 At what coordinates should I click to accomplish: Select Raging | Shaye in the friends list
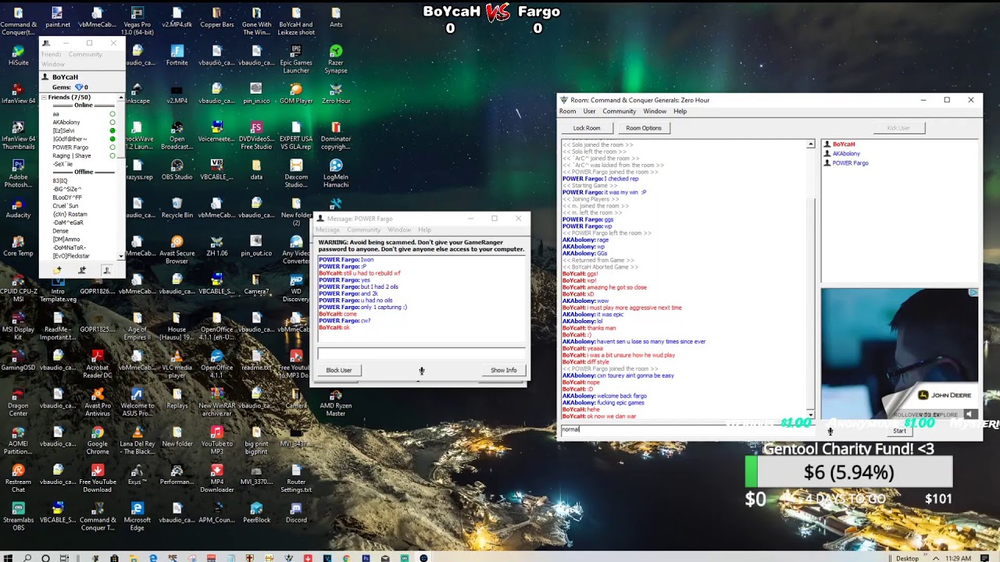[72, 155]
